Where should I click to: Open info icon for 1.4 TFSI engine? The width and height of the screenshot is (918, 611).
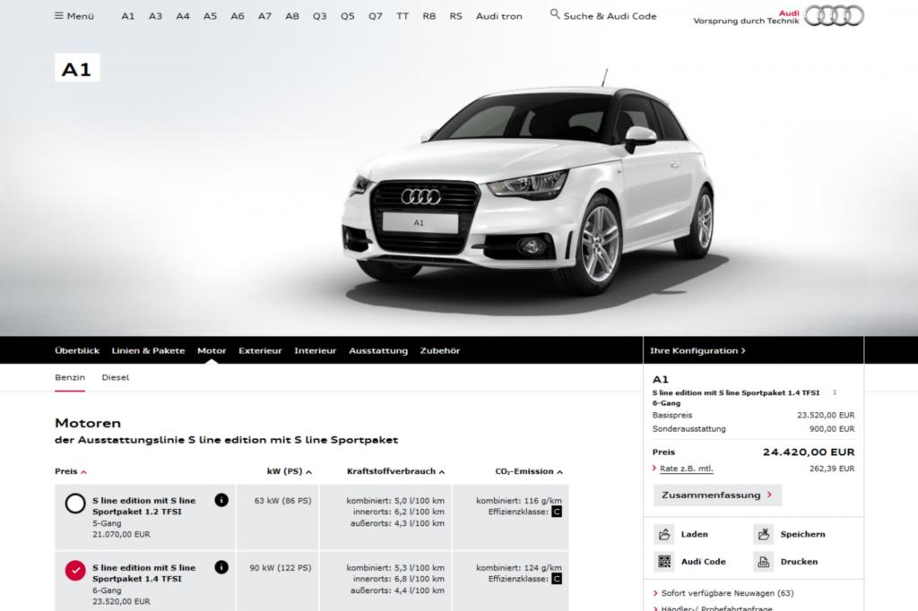[x=221, y=567]
